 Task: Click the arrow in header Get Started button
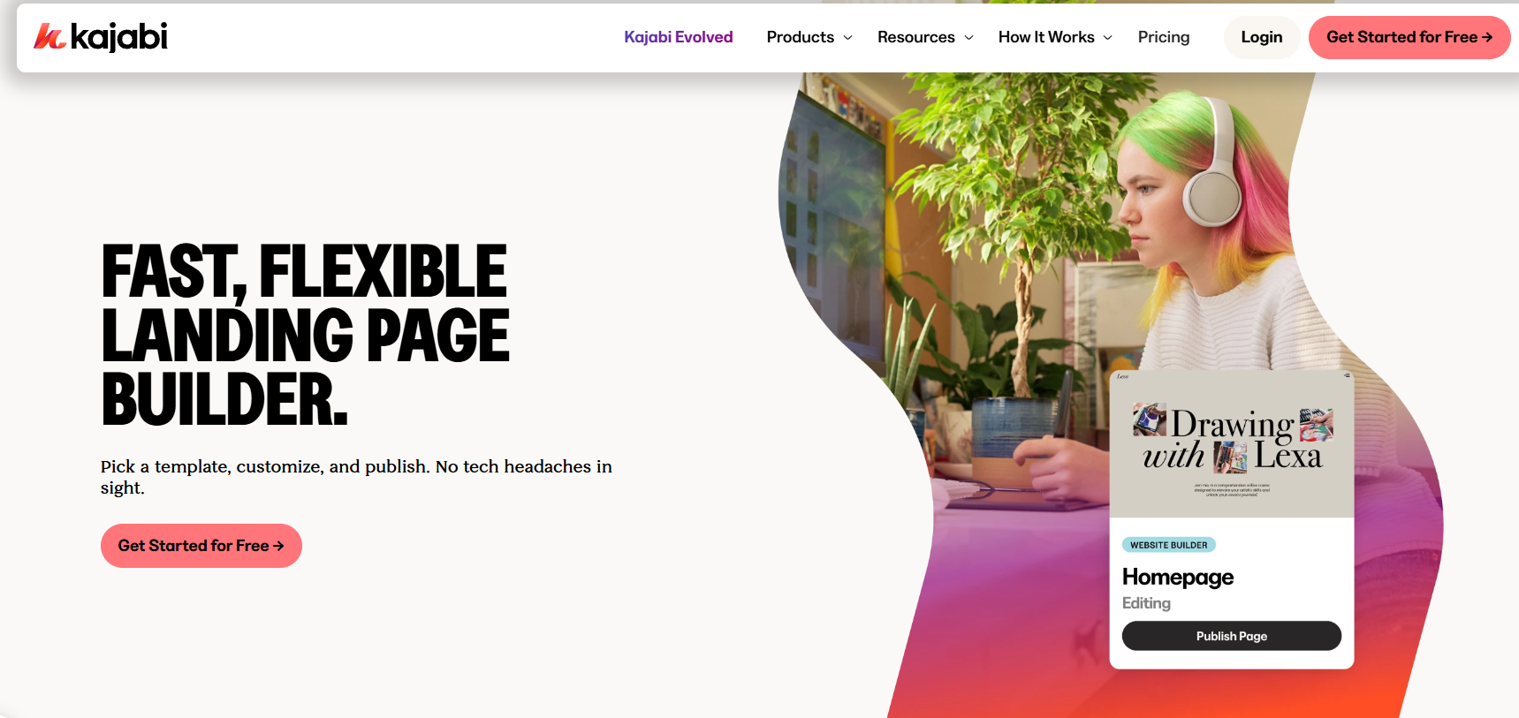(x=1487, y=37)
